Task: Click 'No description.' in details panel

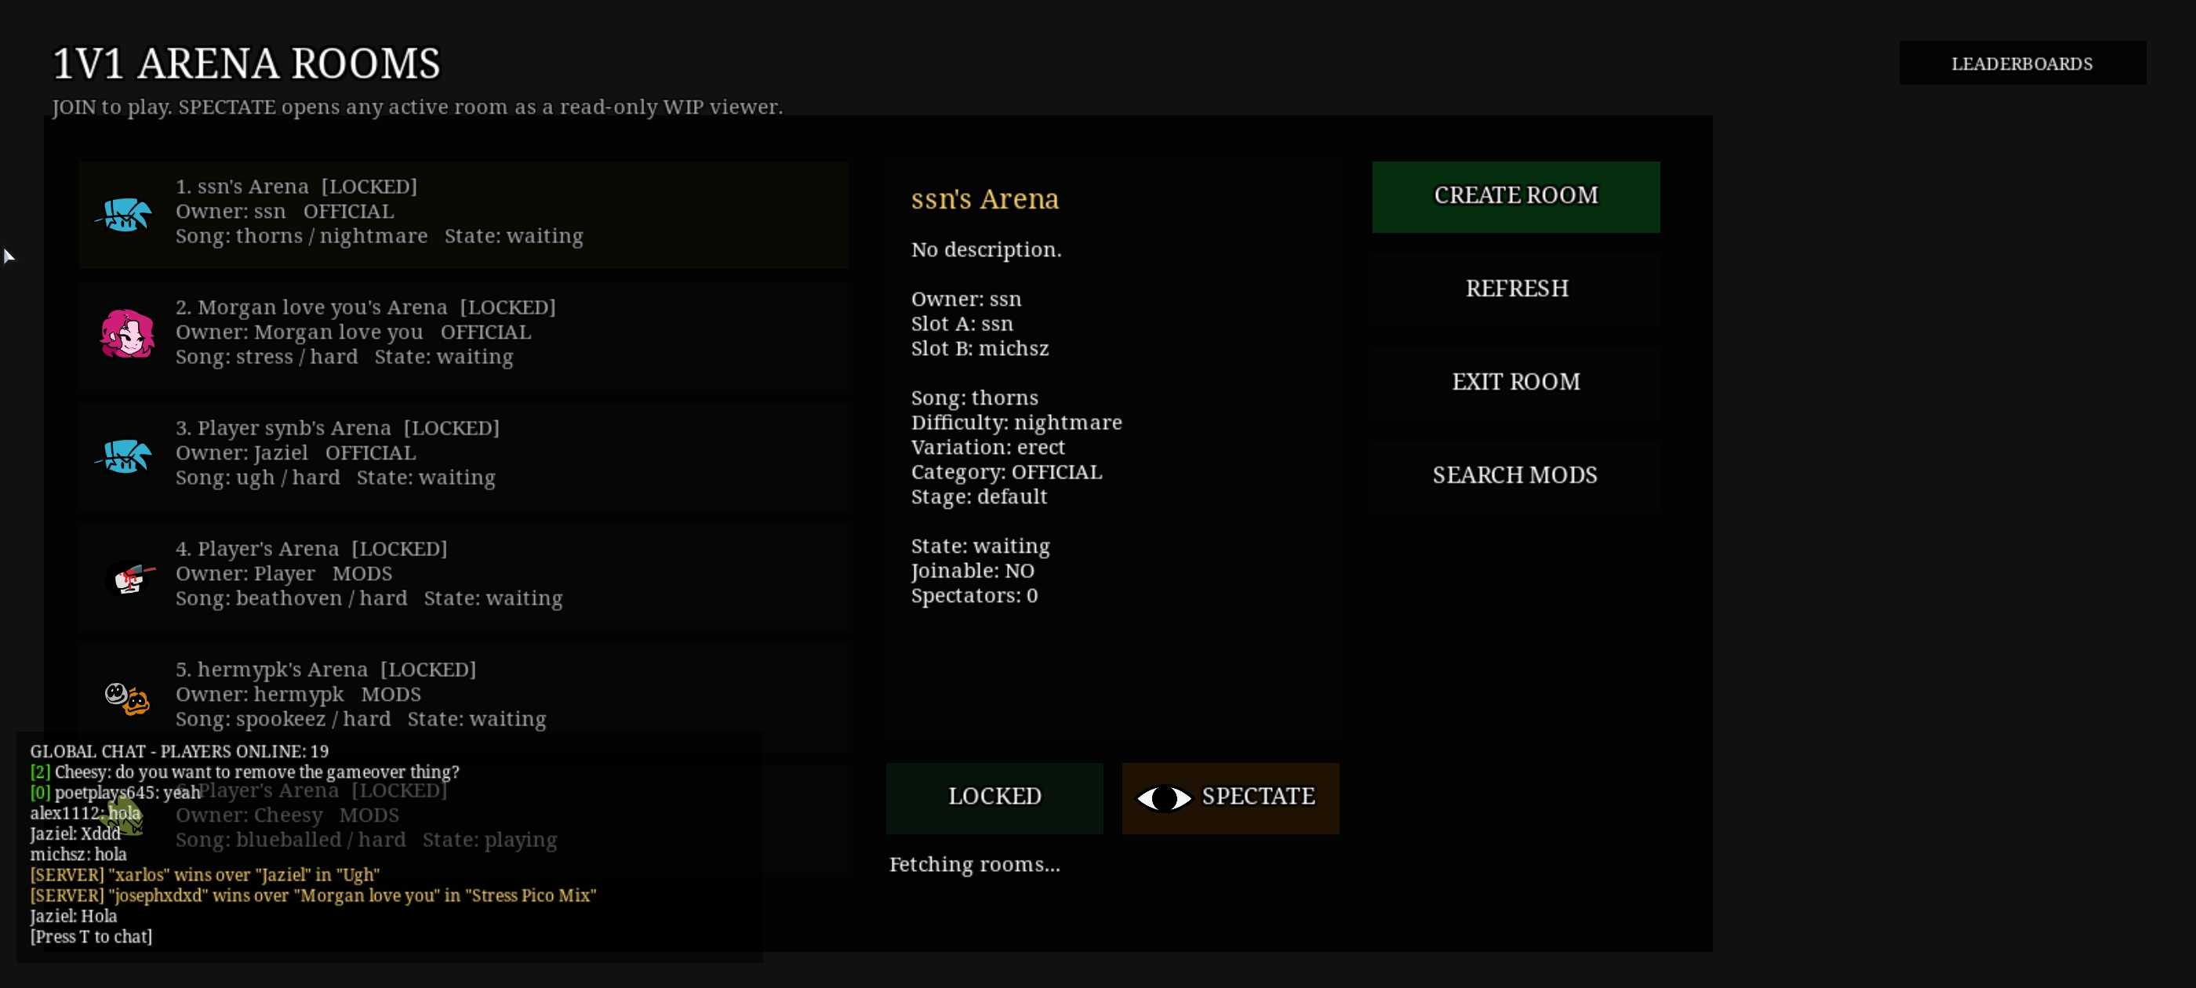Action: tap(987, 250)
